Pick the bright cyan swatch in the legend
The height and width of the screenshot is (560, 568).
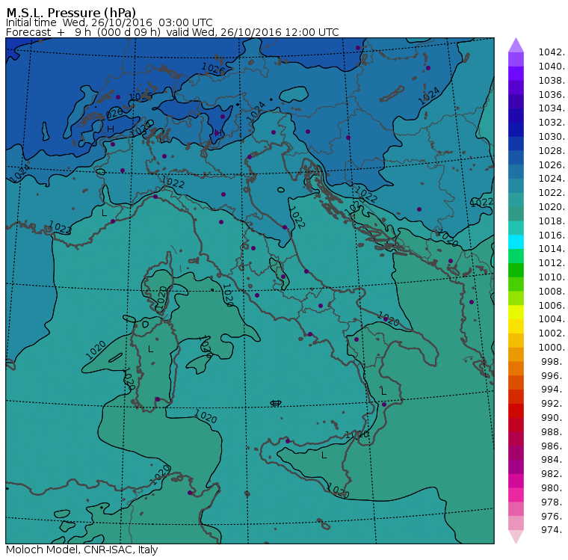[x=516, y=242]
